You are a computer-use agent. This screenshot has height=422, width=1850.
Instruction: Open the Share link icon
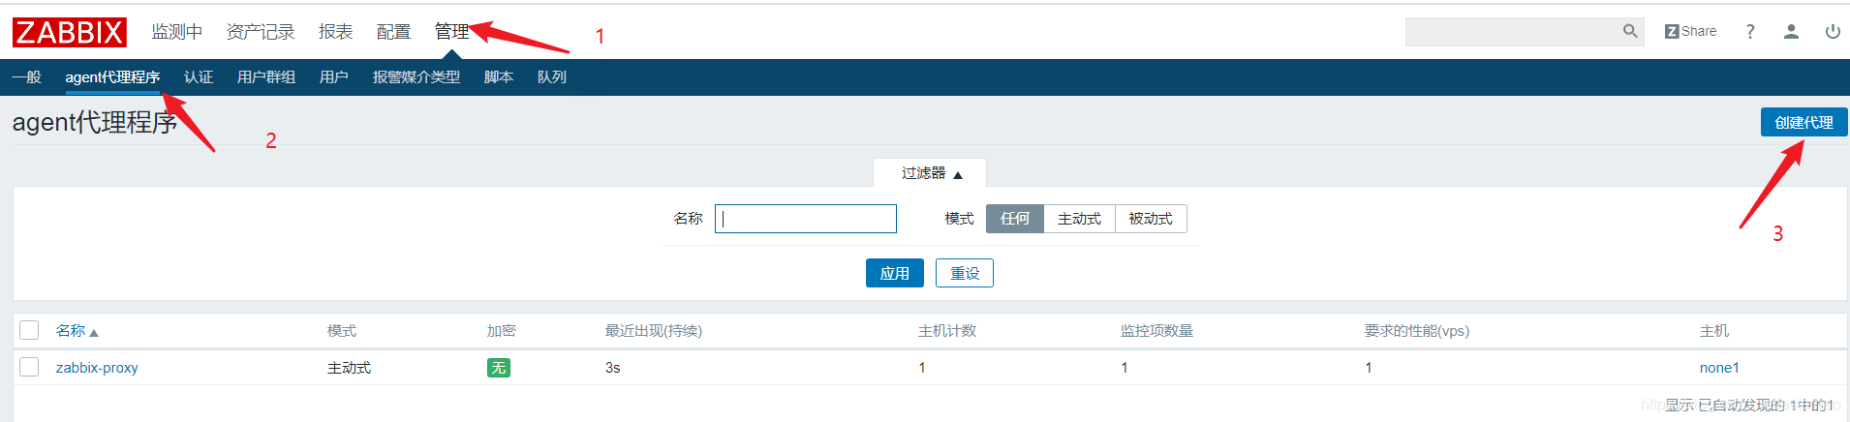(x=1690, y=31)
